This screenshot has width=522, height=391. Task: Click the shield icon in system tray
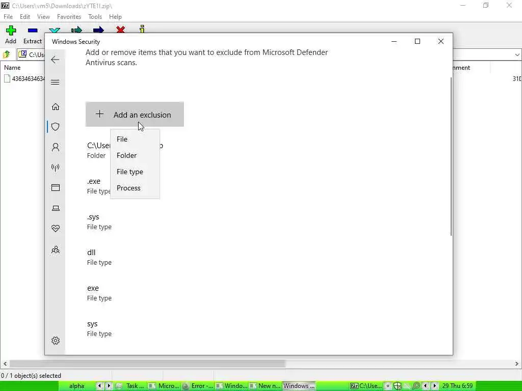397,386
